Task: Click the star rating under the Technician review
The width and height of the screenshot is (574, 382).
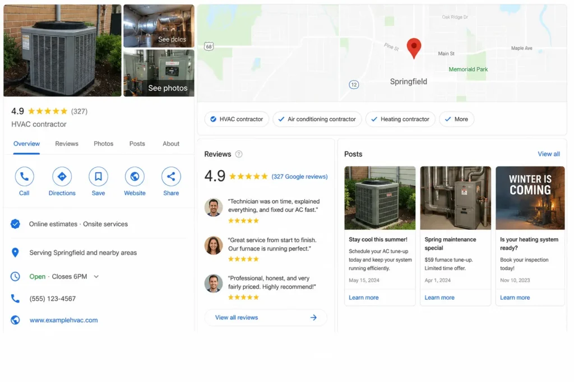Action: pos(243,220)
